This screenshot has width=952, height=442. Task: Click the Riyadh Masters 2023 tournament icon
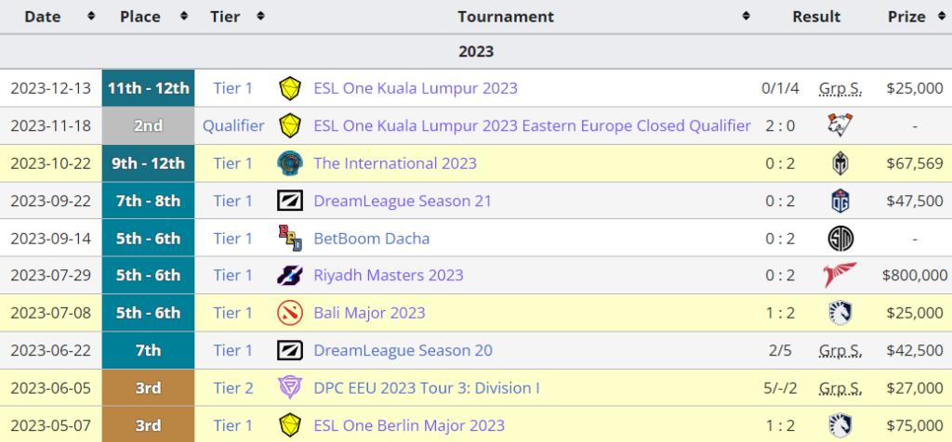290,275
